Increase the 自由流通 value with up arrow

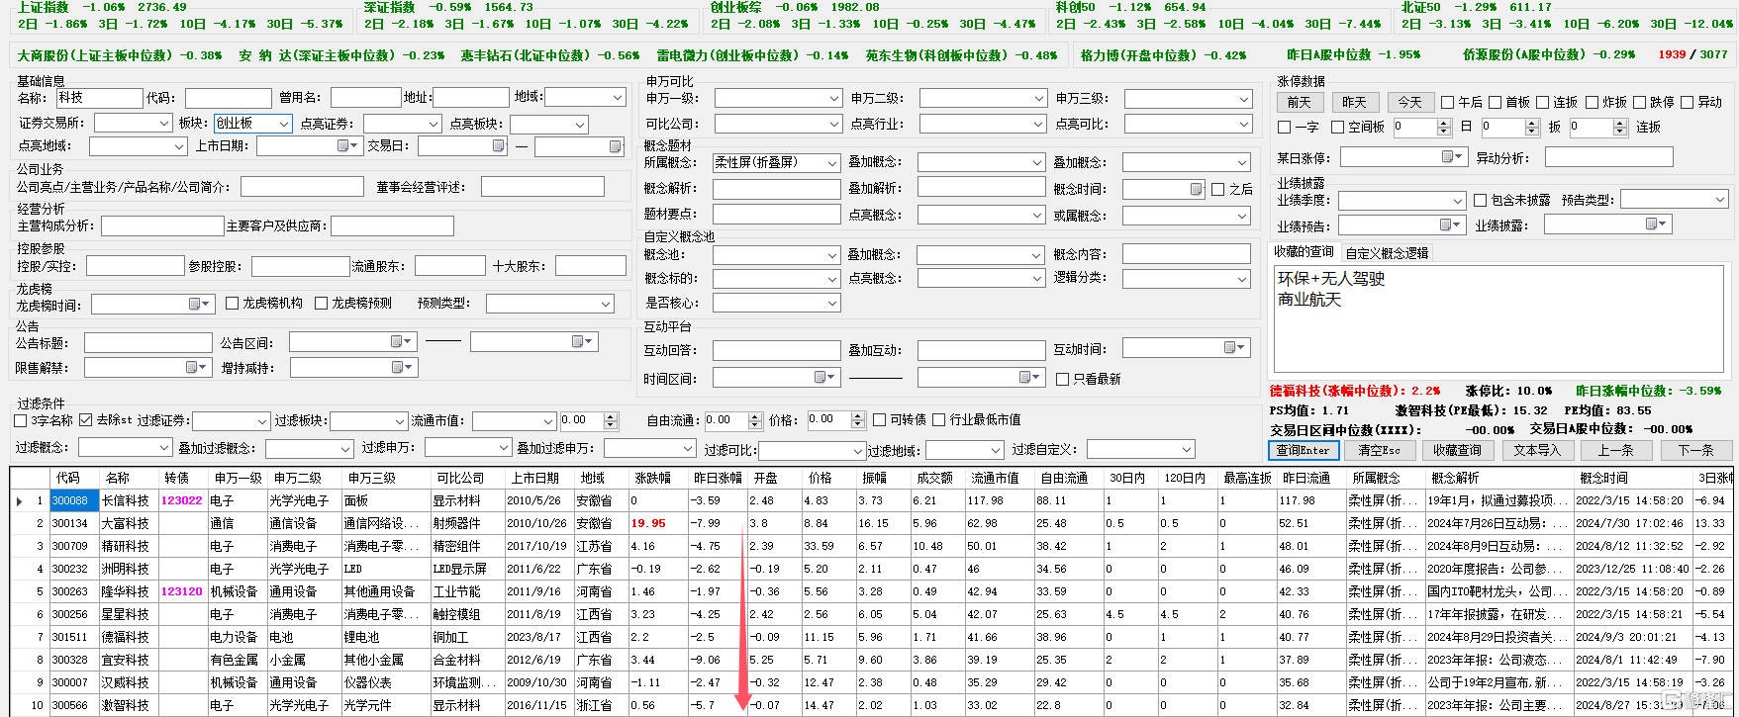[x=754, y=416]
